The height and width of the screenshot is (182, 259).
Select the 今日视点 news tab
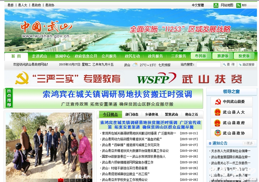[110, 114]
